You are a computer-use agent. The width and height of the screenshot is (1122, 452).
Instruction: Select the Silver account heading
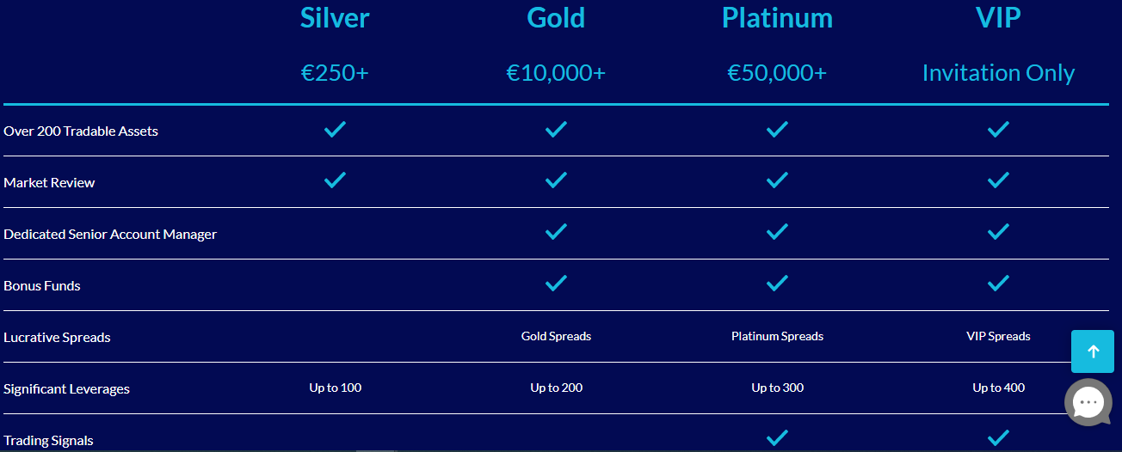coord(335,17)
